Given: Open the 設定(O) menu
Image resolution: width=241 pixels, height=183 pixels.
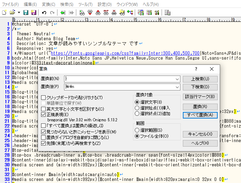Looking at the screenshot, I should click(x=104, y=5).
